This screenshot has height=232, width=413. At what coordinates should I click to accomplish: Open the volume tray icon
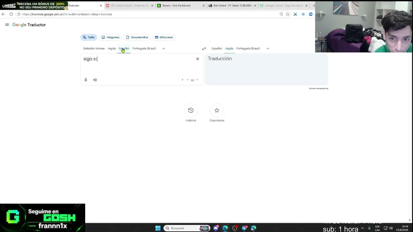pyautogui.click(x=391, y=228)
